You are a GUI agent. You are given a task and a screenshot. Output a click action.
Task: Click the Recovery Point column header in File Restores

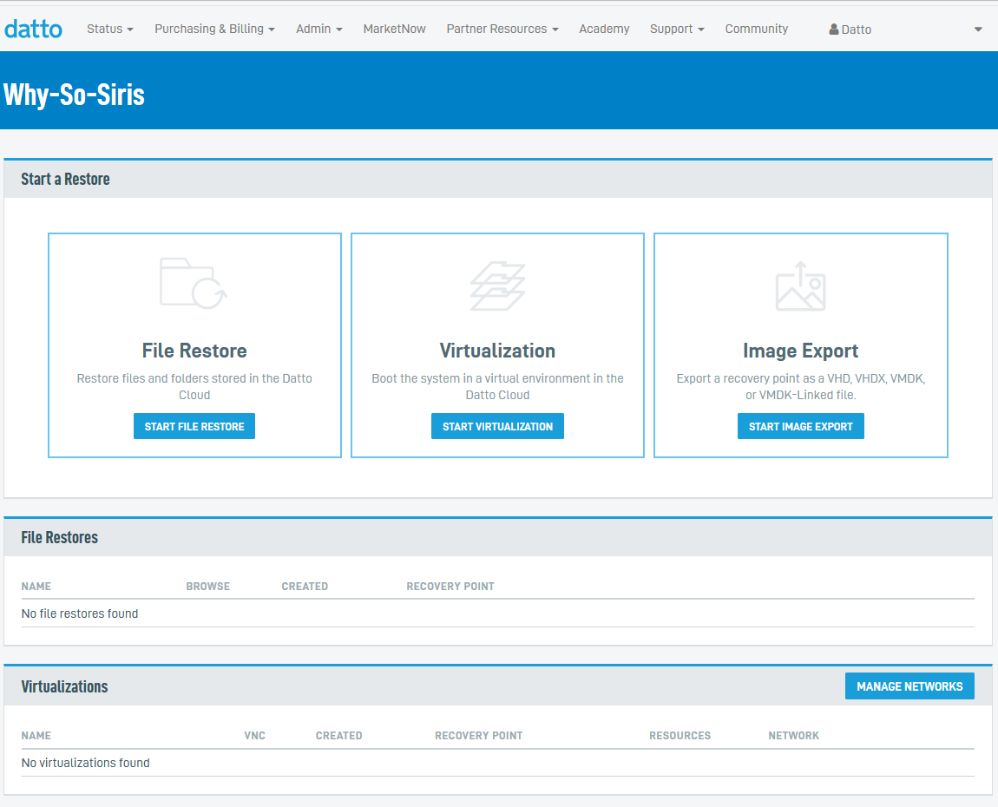click(x=450, y=587)
